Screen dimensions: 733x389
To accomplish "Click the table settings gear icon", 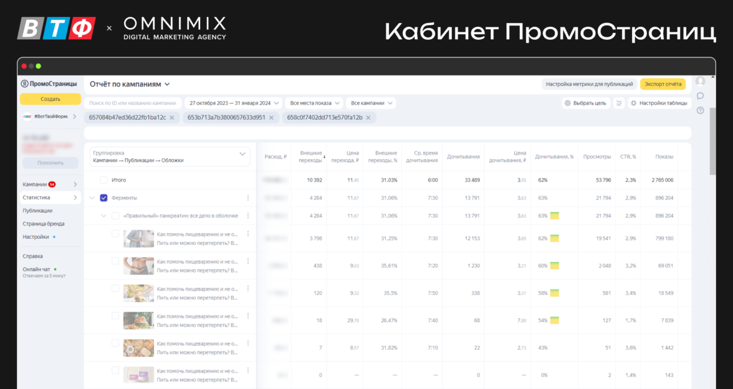I will coord(633,103).
